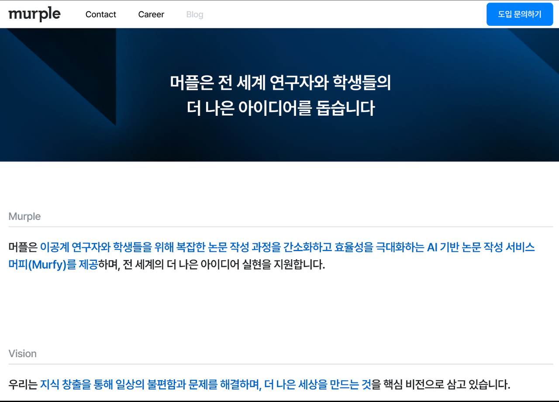The image size is (559, 402).
Task: Open the Career page
Action: (151, 14)
